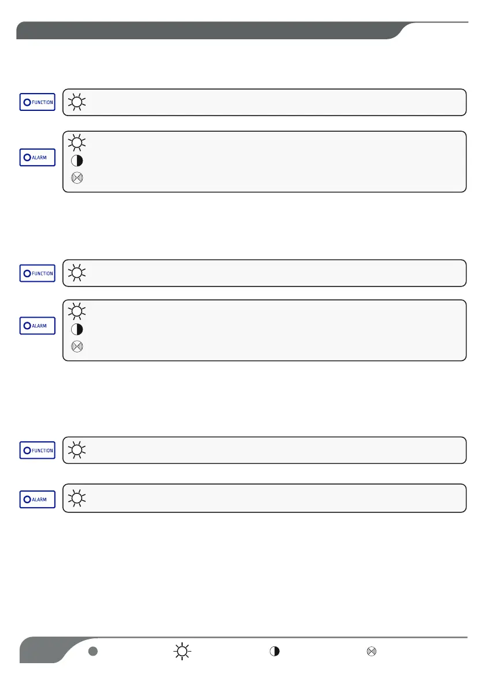Click the half-filled circle icon in top ALARM box

[x=76, y=161]
